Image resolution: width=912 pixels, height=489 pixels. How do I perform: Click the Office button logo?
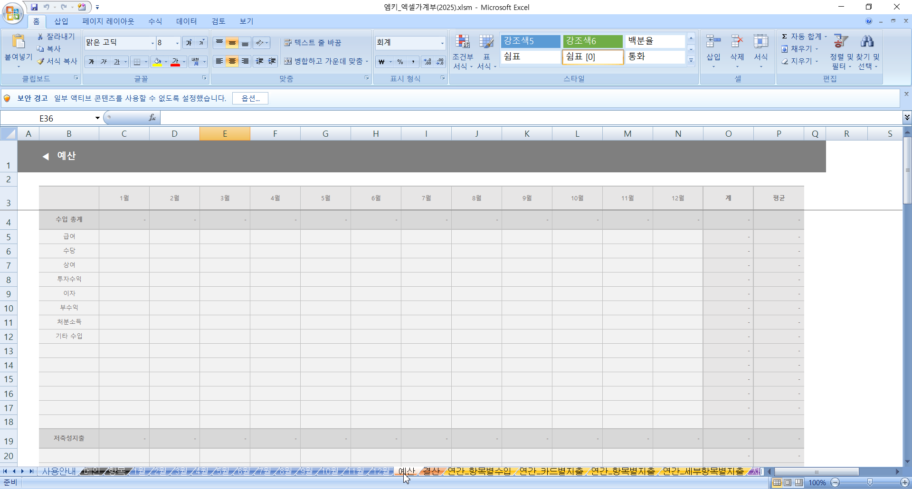pos(13,13)
